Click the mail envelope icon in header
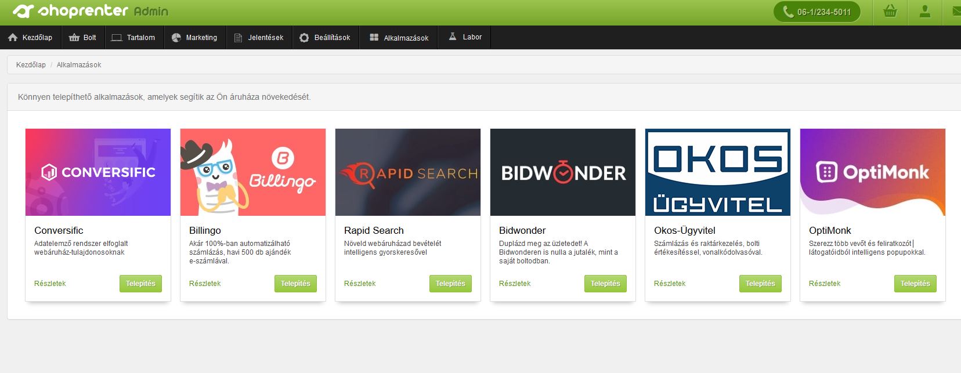961x373 pixels. pyautogui.click(x=956, y=12)
